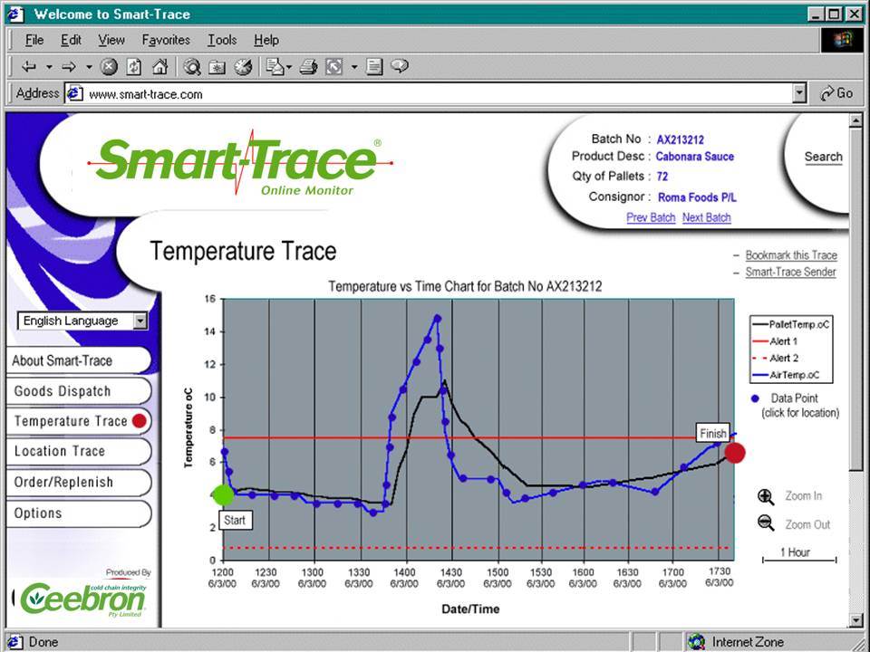The width and height of the screenshot is (870, 652).
Task: Open Location Trace from the sidebar
Action: 79,451
